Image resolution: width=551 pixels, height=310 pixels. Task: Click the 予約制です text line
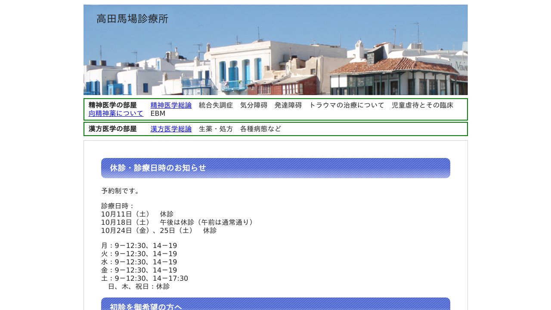[x=121, y=191]
